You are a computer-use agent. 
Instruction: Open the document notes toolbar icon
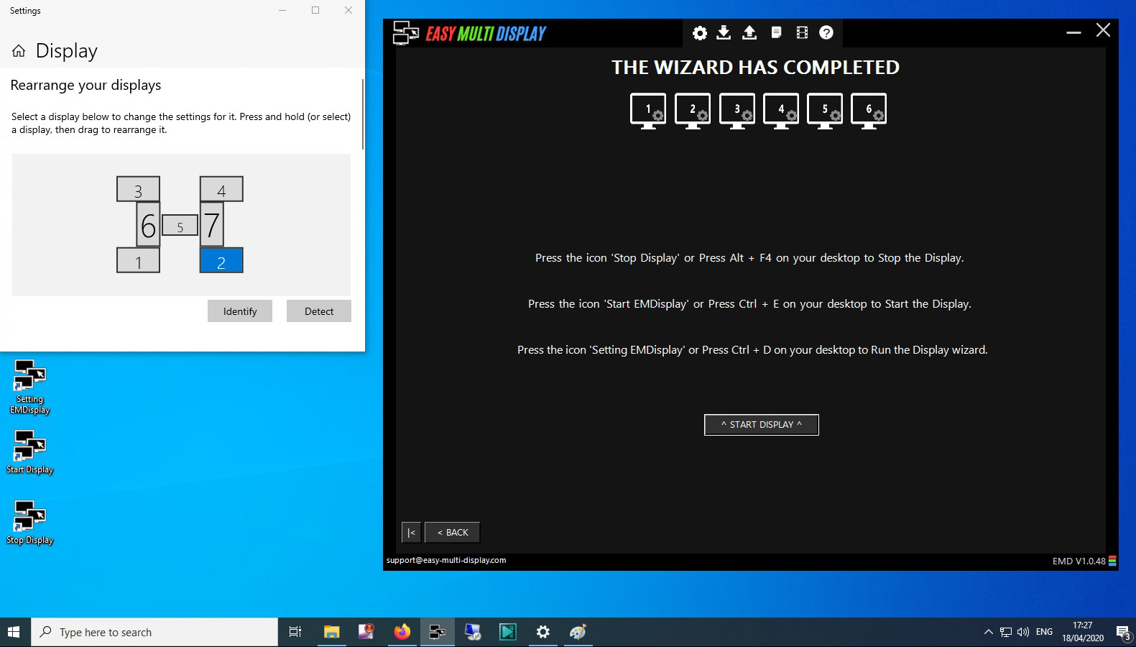pyautogui.click(x=776, y=33)
